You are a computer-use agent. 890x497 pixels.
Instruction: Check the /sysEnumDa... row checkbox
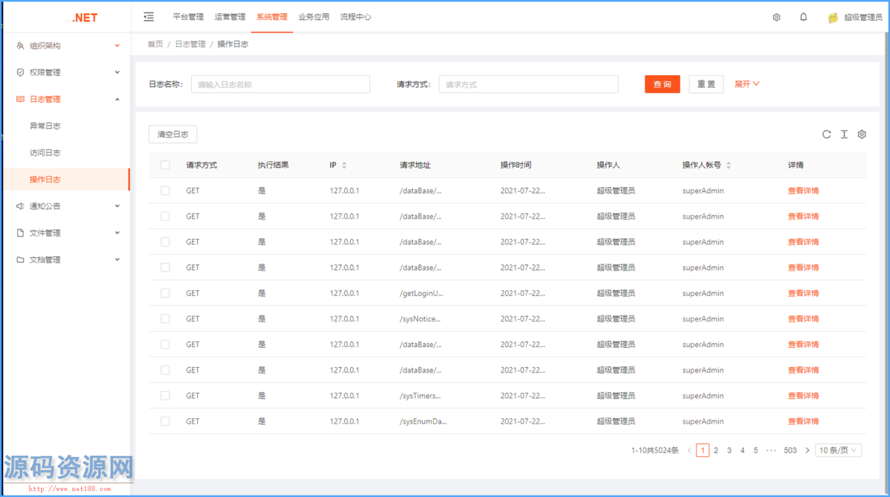(x=165, y=421)
